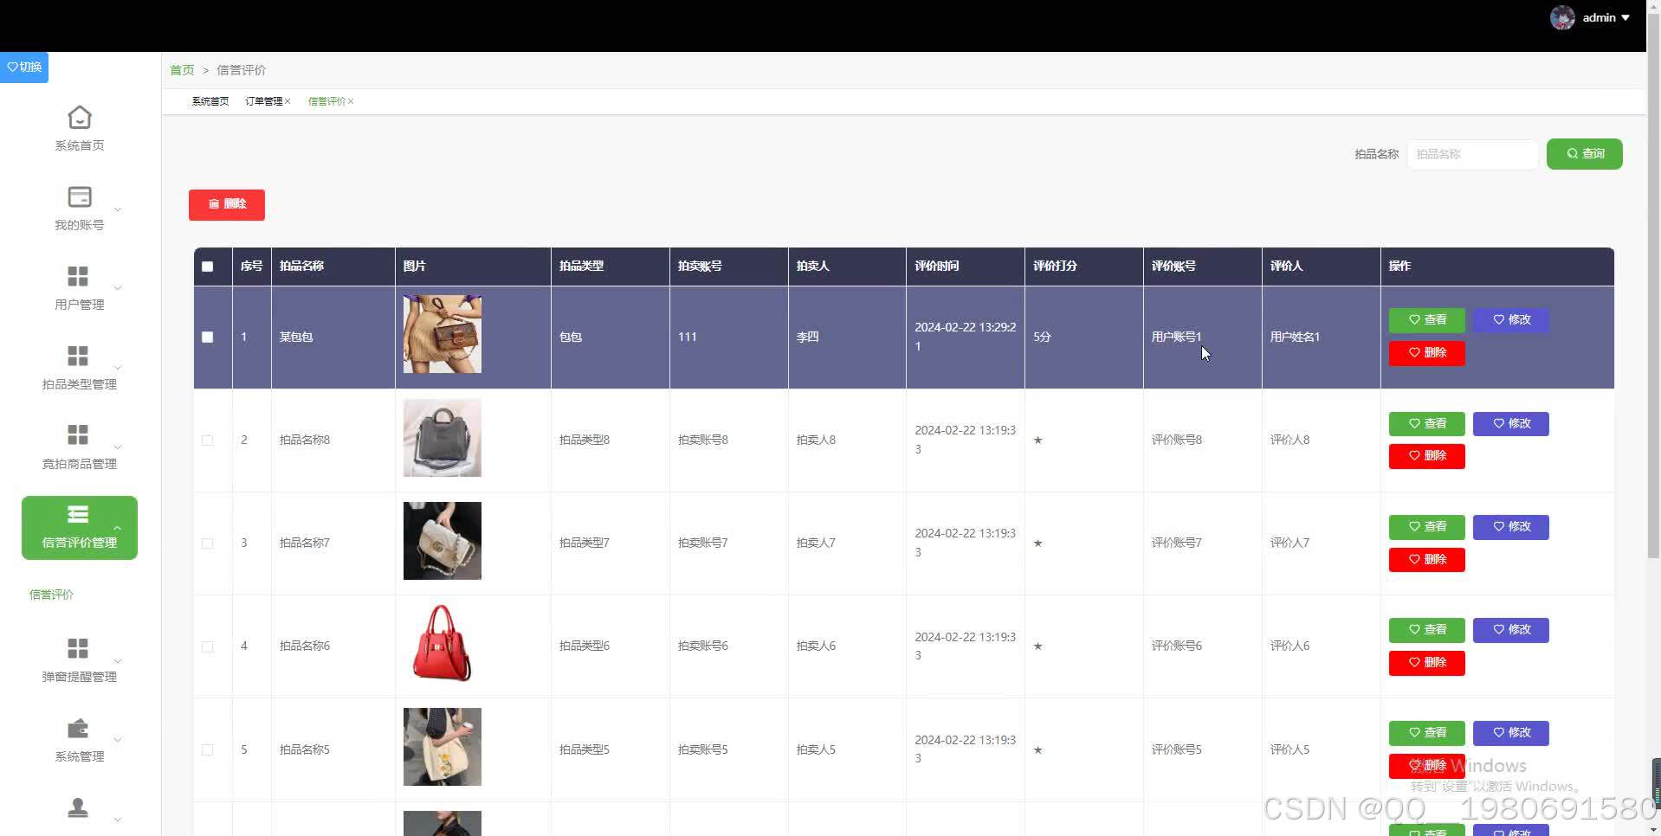The width and height of the screenshot is (1661, 836).
Task: Collapse the 信誉评价管理 submenu arrow
Action: pyautogui.click(x=118, y=527)
